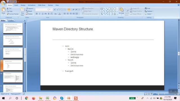Center the text alignment
The height and width of the screenshot is (101, 180).
pos(67,14)
